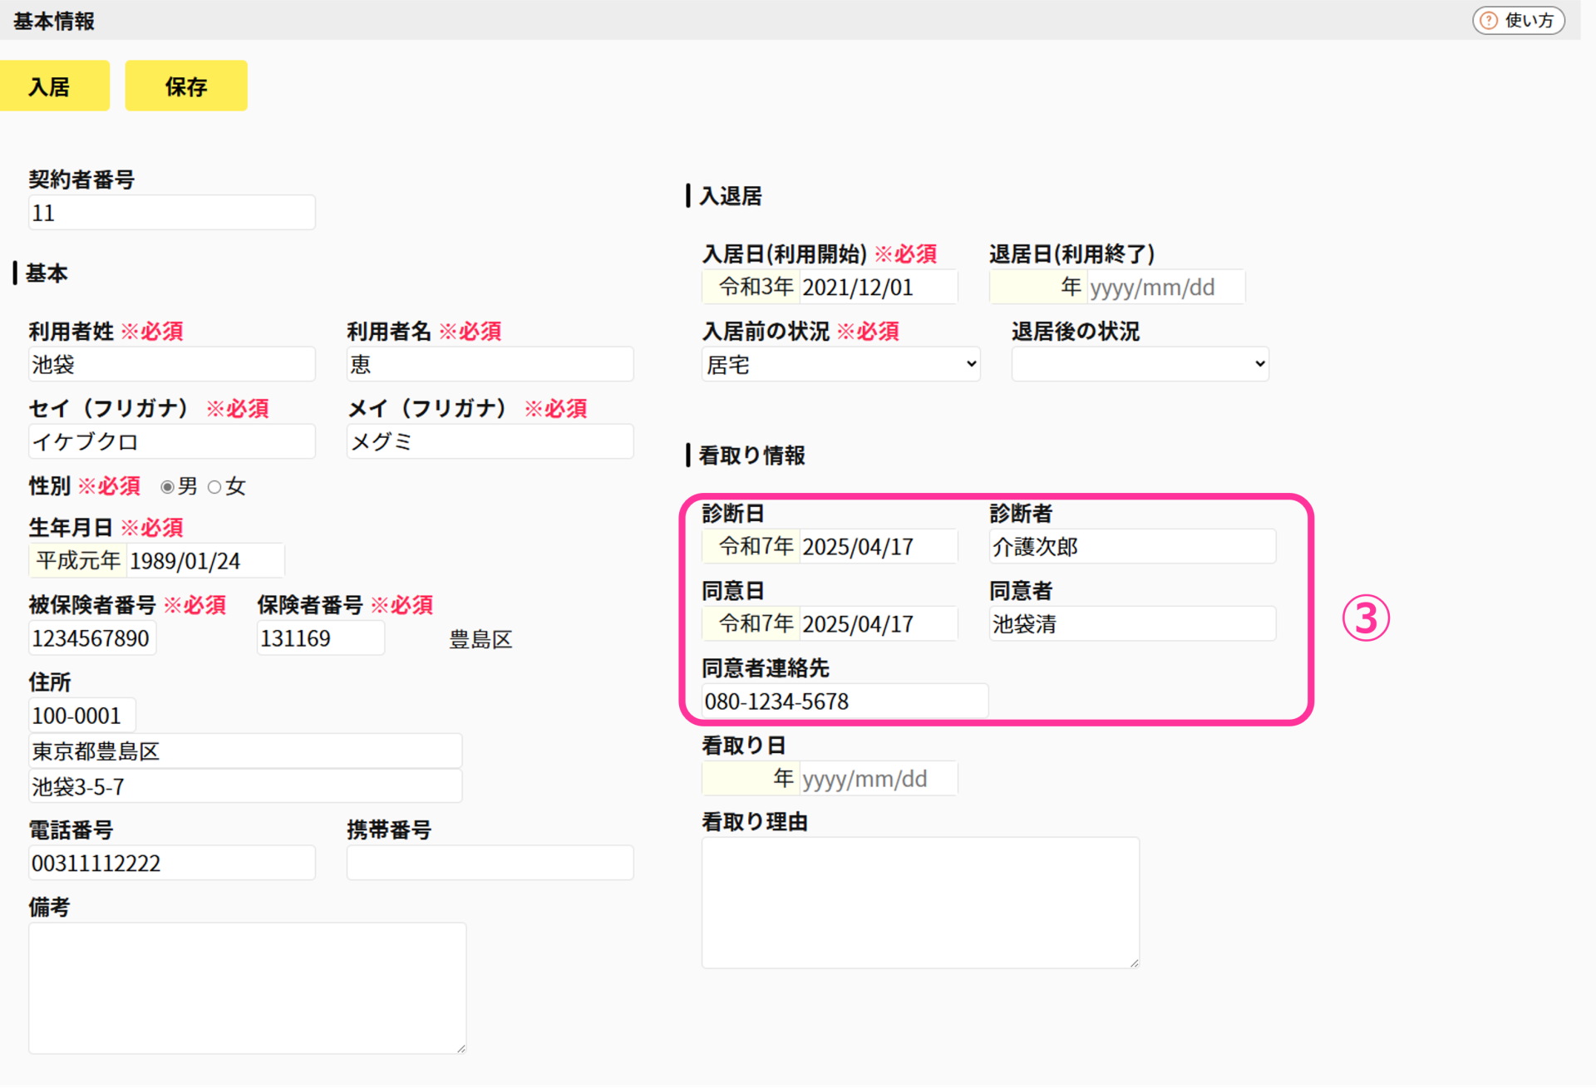Open the 入居前の状況 dropdown
Image resolution: width=1596 pixels, height=1088 pixels.
coord(840,365)
